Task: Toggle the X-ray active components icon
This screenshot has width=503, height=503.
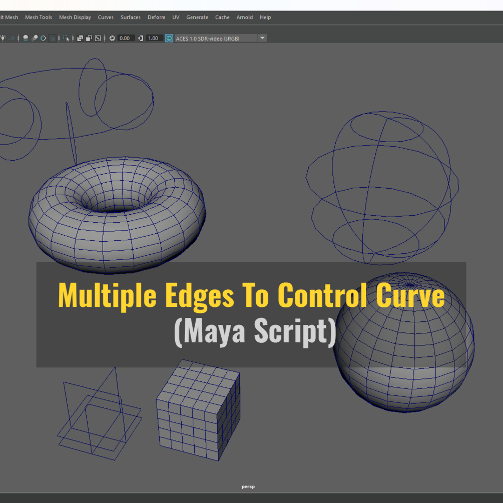Action: (x=89, y=38)
